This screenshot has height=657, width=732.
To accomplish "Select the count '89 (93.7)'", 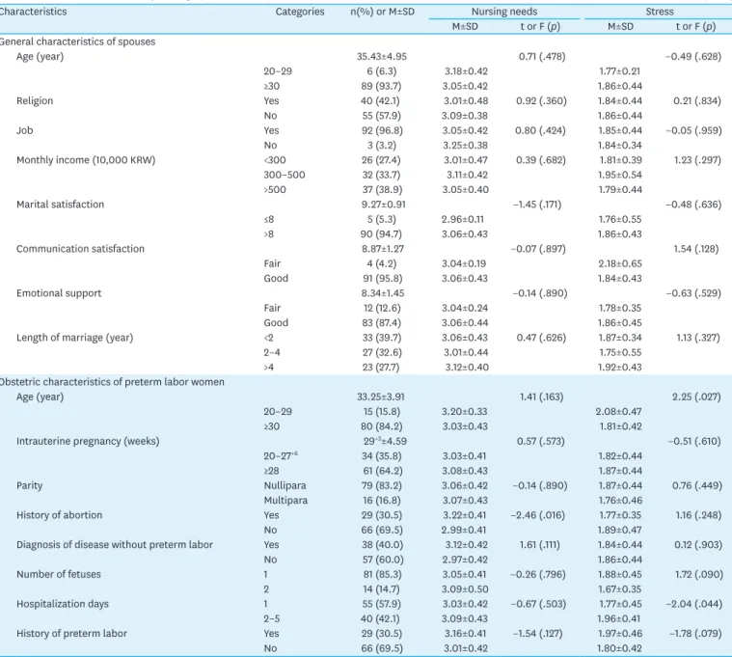I will [x=381, y=87].
